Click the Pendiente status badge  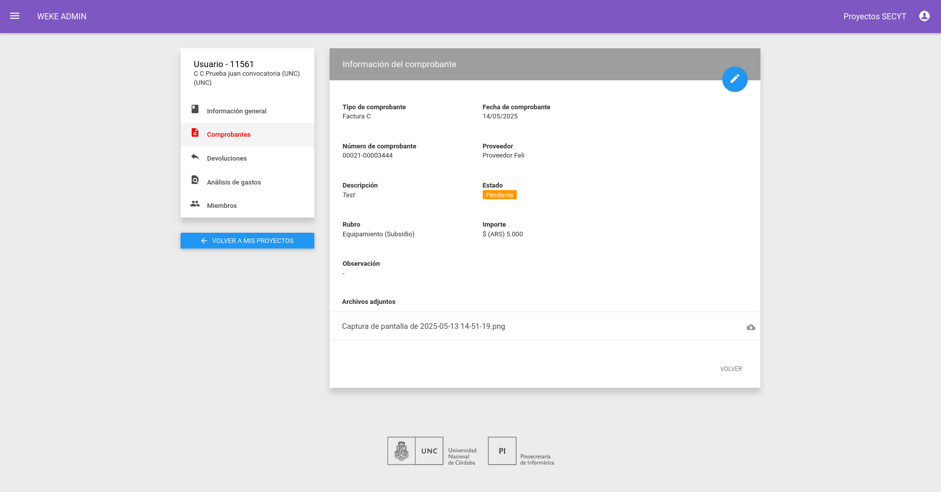point(499,195)
